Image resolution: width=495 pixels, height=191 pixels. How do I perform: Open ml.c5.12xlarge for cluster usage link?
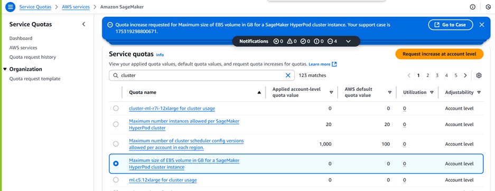coord(163,180)
